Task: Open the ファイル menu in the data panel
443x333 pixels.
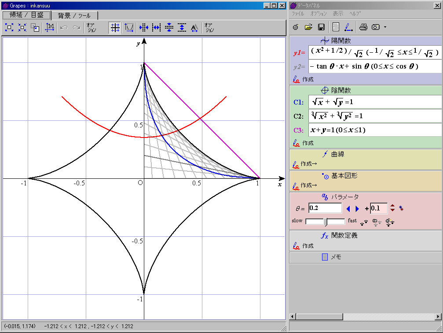Action: coord(298,14)
